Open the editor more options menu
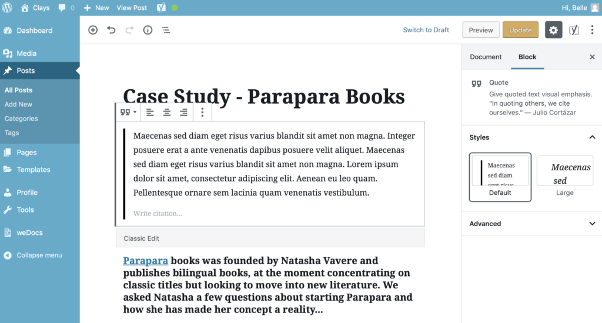 point(593,30)
